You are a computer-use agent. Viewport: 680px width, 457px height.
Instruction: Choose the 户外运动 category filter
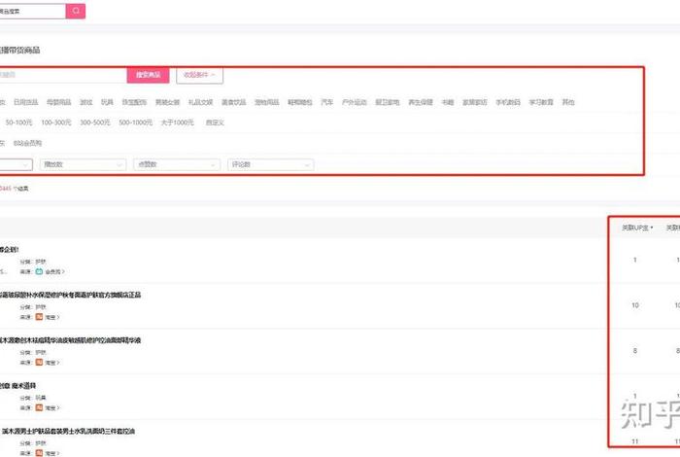point(355,101)
